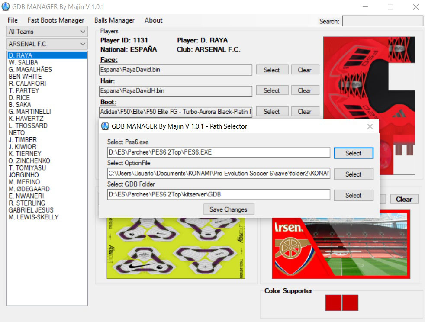Click the Path Selector dialog icon

(x=105, y=126)
